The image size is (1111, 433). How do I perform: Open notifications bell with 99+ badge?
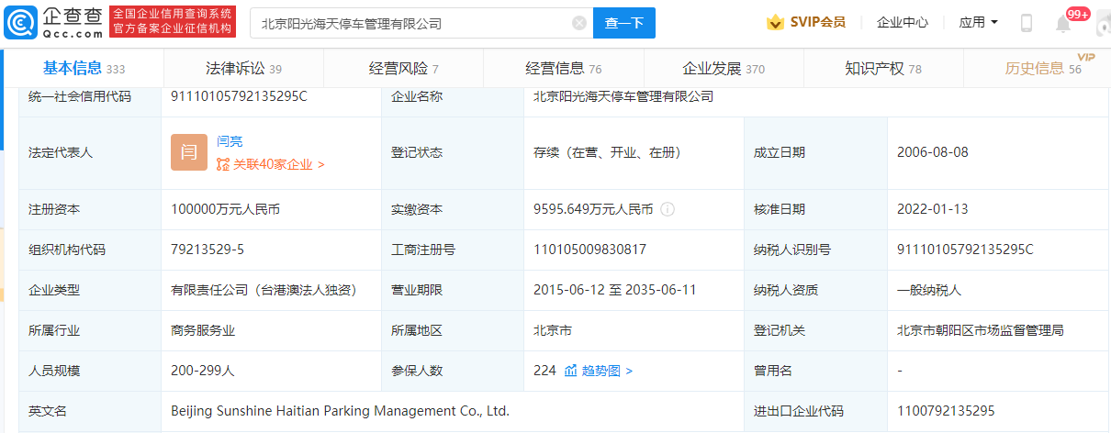pos(1063,23)
